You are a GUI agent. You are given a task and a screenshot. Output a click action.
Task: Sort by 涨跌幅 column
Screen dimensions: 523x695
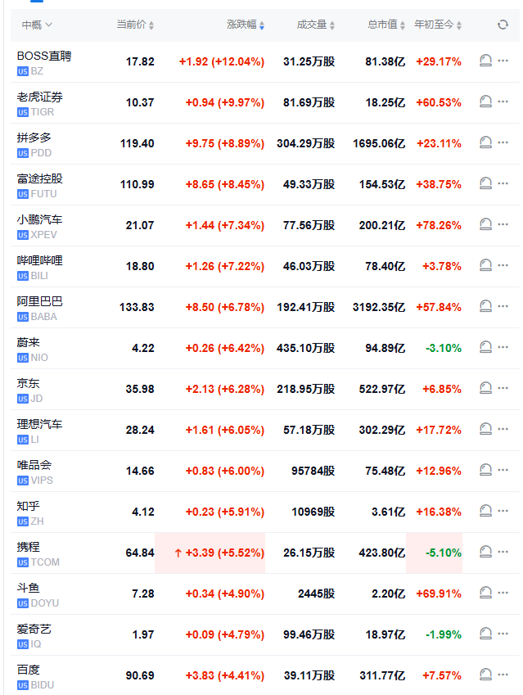[245, 25]
